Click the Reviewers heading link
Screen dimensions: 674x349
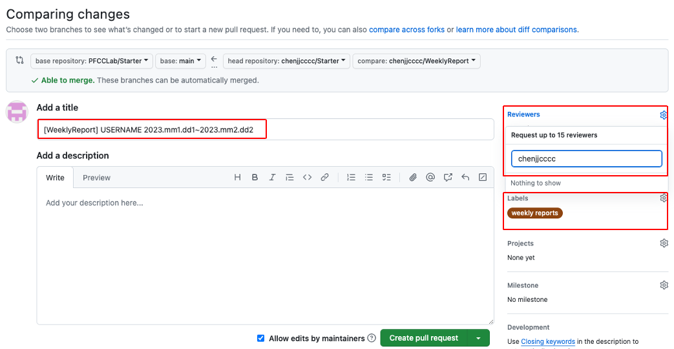[x=523, y=114]
